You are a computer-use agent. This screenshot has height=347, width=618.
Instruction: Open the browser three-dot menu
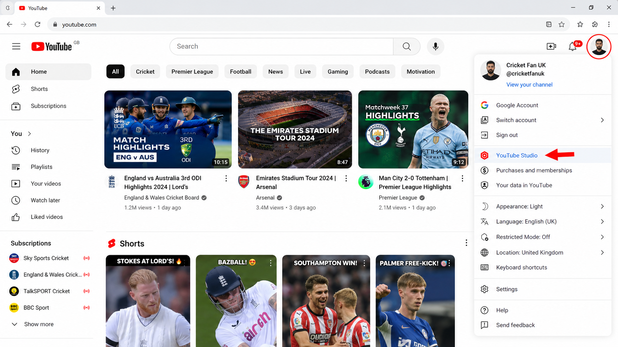tap(609, 24)
